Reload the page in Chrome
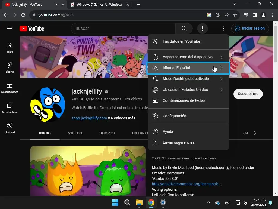278x209 pixels. [23, 15]
